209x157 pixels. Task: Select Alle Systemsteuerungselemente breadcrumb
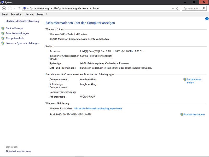(71, 8)
